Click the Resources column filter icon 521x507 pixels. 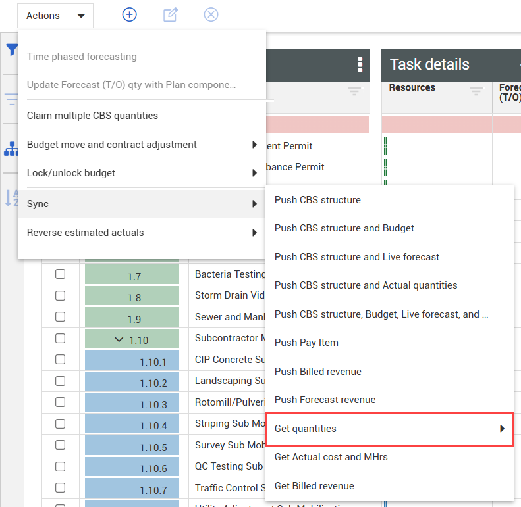tap(476, 92)
